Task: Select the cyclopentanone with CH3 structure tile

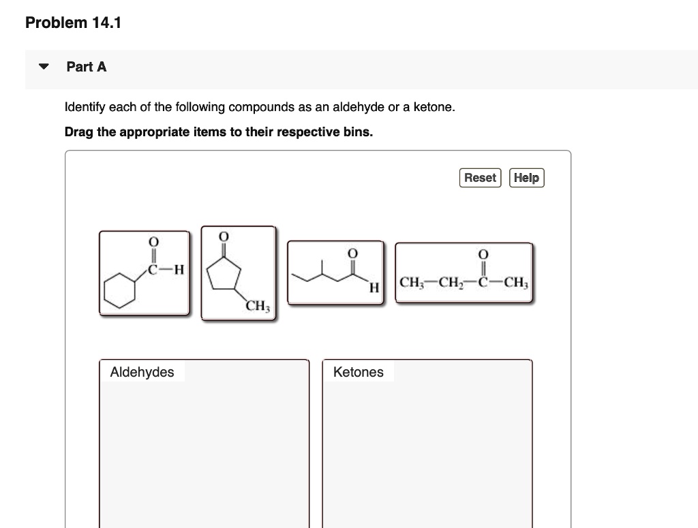Action: (239, 273)
